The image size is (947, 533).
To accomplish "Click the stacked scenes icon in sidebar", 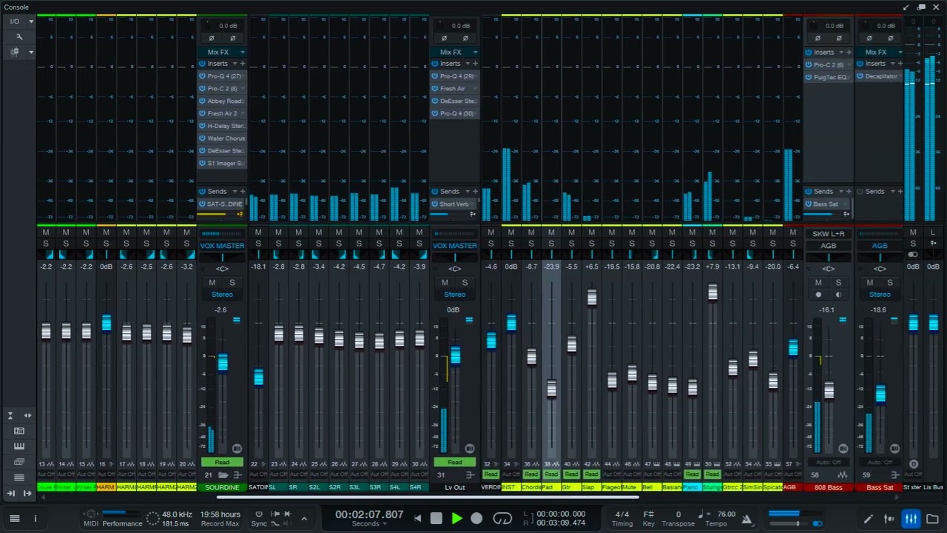I will tap(19, 462).
